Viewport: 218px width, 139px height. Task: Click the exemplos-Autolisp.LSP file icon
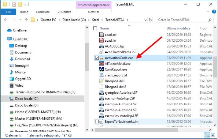102,116
